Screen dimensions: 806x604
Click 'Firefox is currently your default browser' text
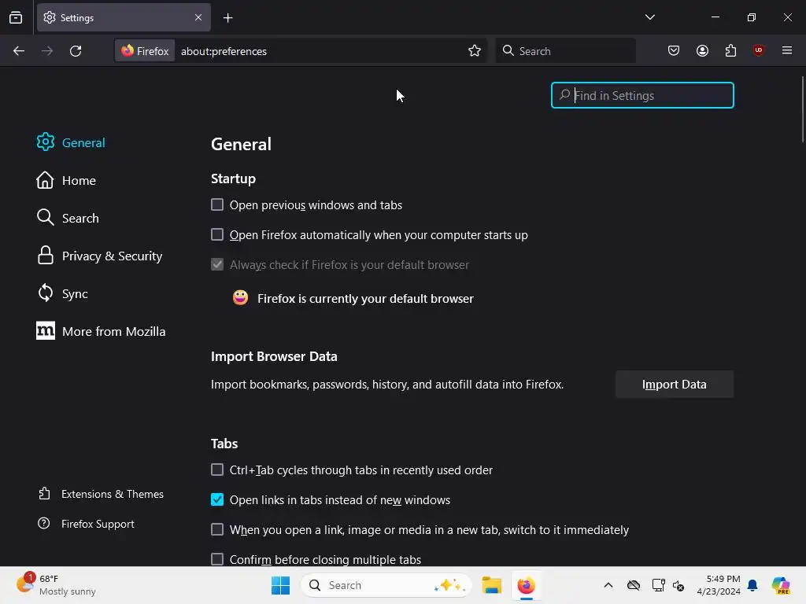[365, 298]
